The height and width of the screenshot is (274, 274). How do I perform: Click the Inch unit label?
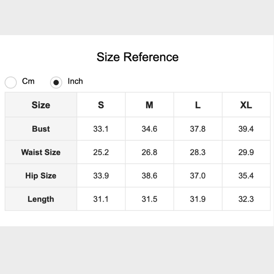tap(75, 81)
